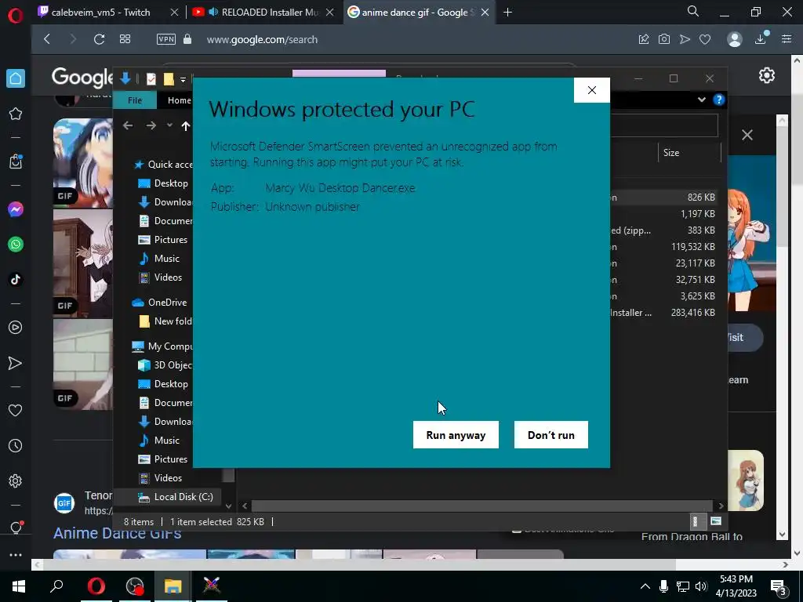
Task: Select Pictures under Quick access
Action: [x=163, y=240]
